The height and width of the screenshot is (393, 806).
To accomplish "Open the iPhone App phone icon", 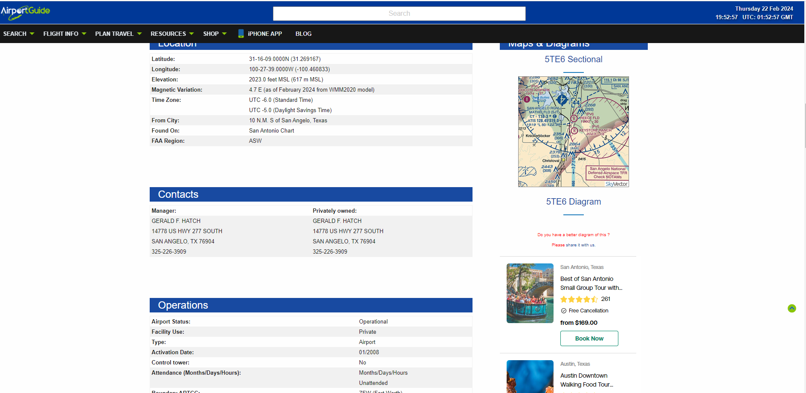I will [x=241, y=34].
